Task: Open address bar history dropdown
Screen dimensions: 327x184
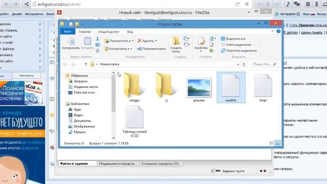Action: (238, 64)
